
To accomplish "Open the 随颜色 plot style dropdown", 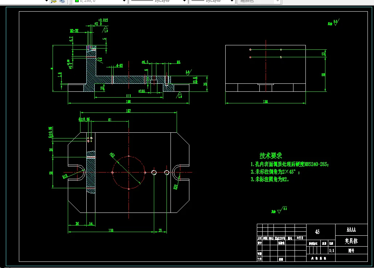I will pyautogui.click(x=277, y=1).
